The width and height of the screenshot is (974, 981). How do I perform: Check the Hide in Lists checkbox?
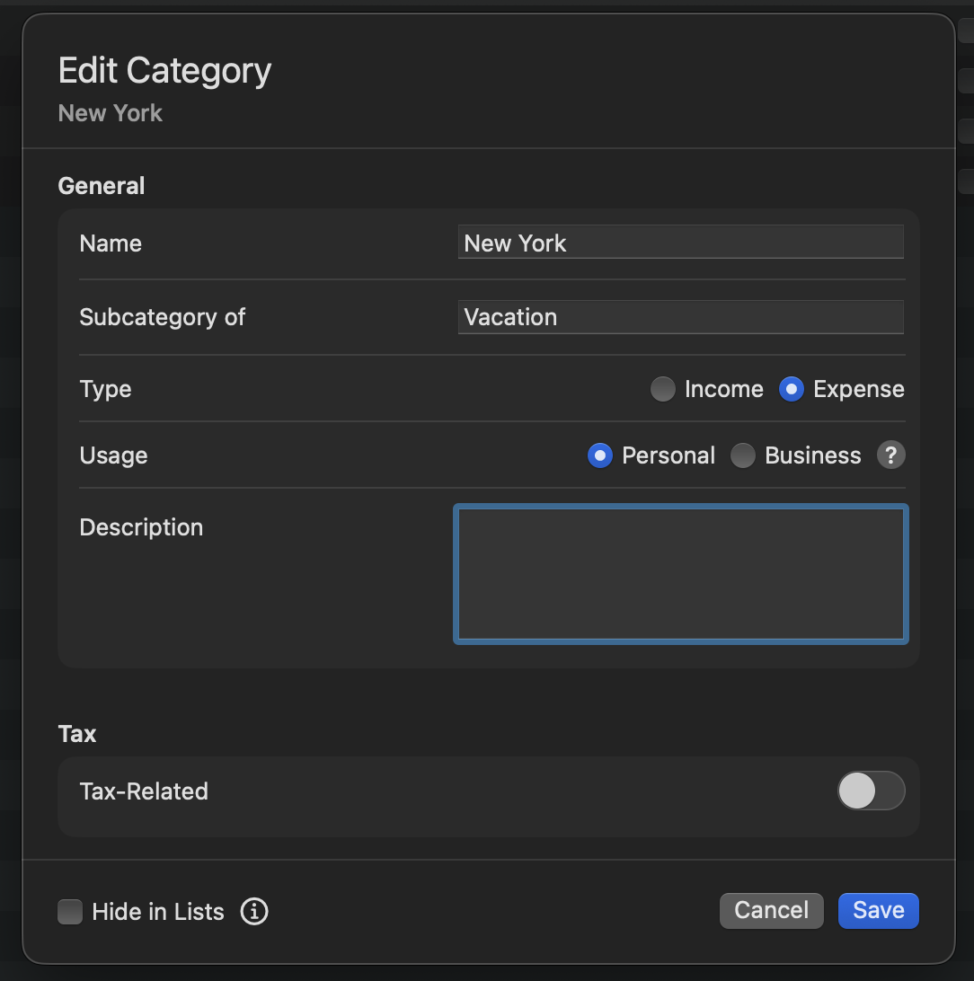pyautogui.click(x=70, y=912)
